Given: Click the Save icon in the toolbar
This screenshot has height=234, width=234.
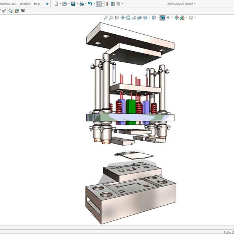Looking at the screenshot, I should pyautogui.click(x=73, y=4).
